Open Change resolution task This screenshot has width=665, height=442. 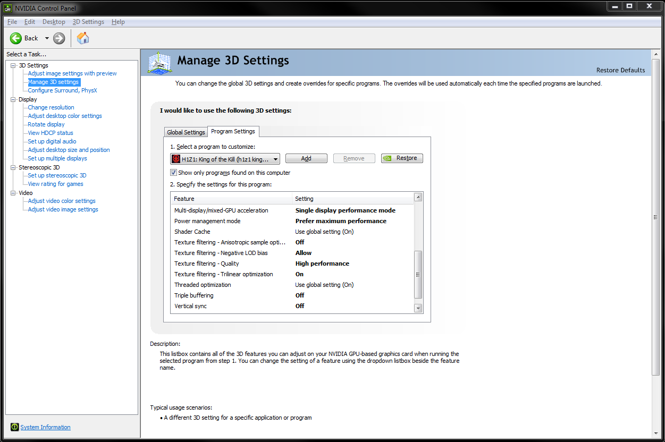[x=51, y=107]
